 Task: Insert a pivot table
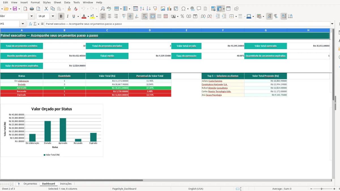[x=176, y=9]
